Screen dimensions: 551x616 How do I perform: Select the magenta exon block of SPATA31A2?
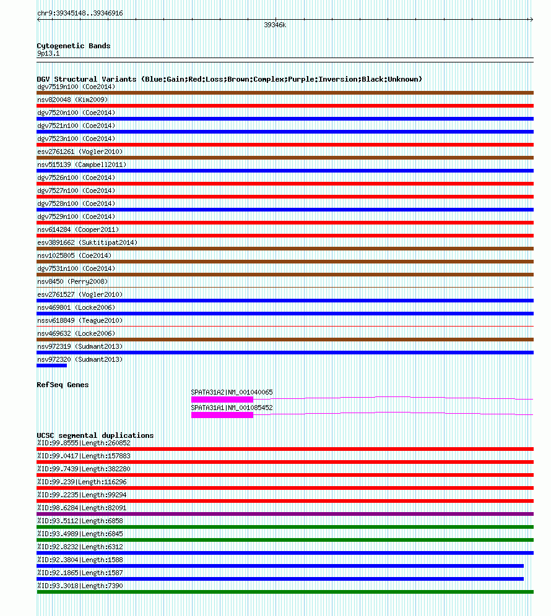tap(222, 400)
